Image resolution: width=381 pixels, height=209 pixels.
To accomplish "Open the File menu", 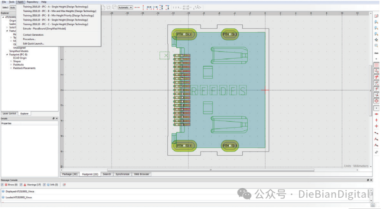I will (4, 2).
